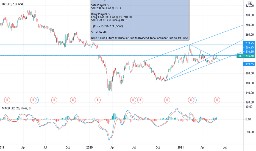Select the 'Tgts - 216-226-239 ( Spot)' line
Image resolution: width=256 pixels, height=151 pixels.
pos(107,26)
